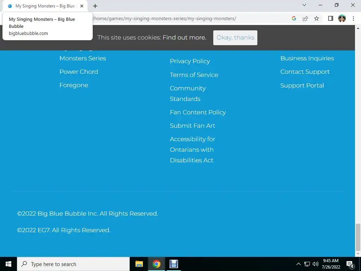
Task: Click the EG7 All Rights Reserved text
Action: click(64, 230)
